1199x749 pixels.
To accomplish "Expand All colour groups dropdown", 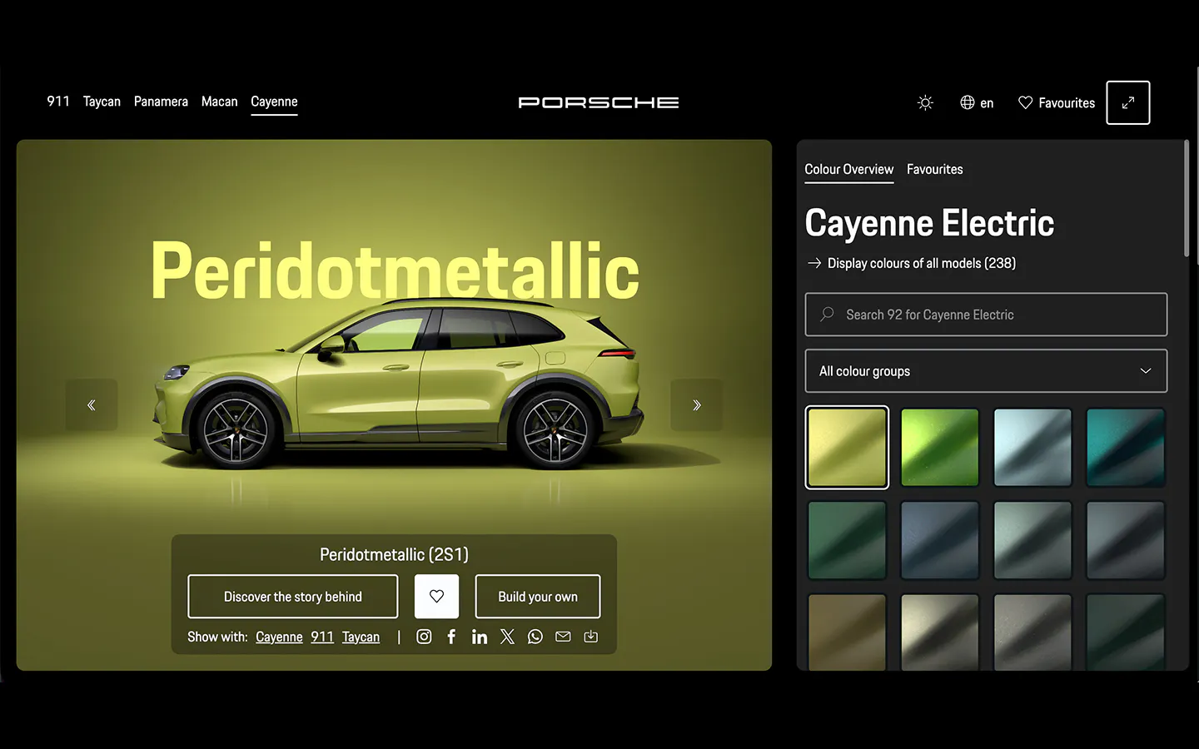I will click(x=986, y=370).
